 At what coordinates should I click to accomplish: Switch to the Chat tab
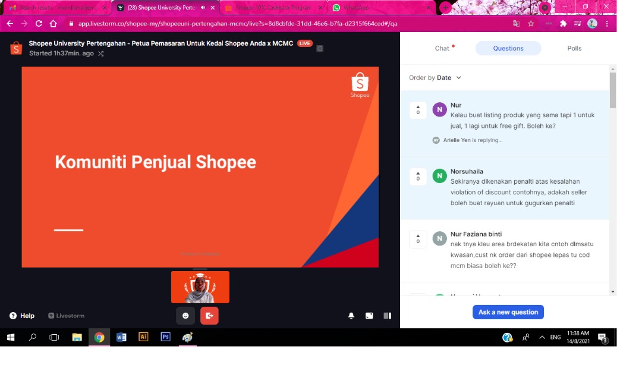click(442, 48)
